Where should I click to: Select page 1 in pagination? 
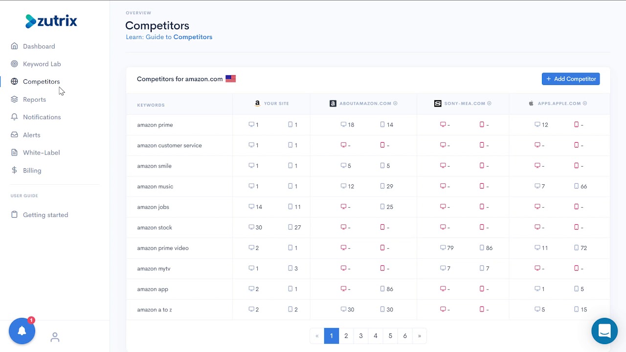332,336
